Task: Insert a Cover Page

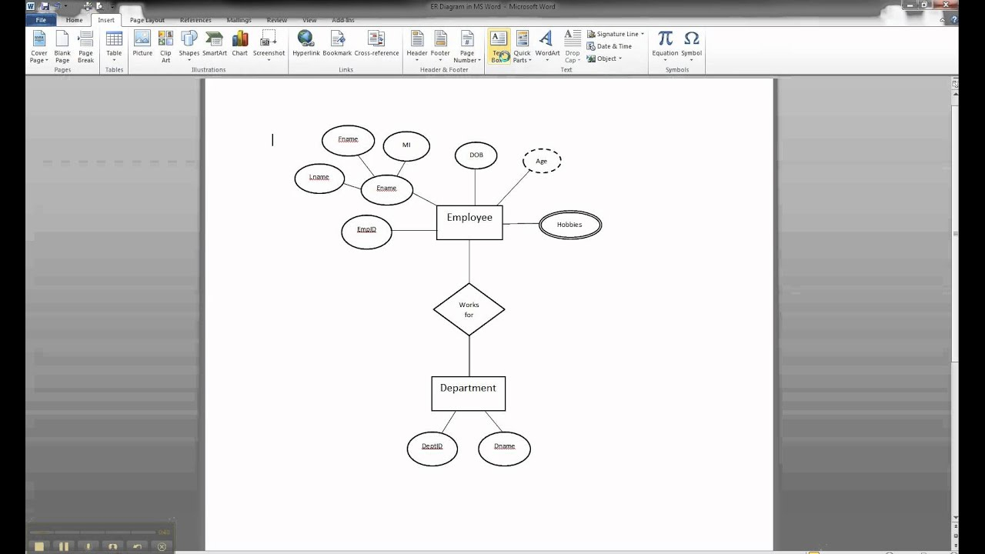Action: point(38,47)
